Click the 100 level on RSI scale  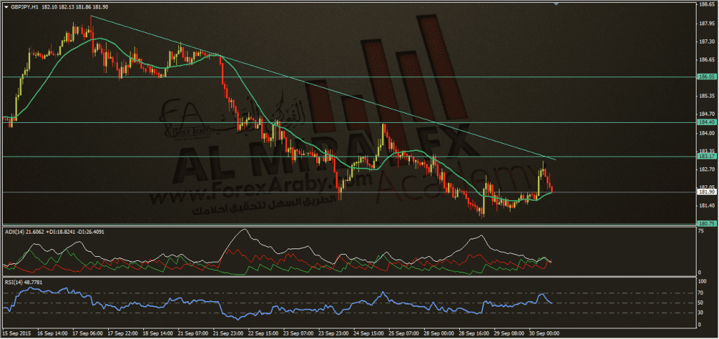702,283
